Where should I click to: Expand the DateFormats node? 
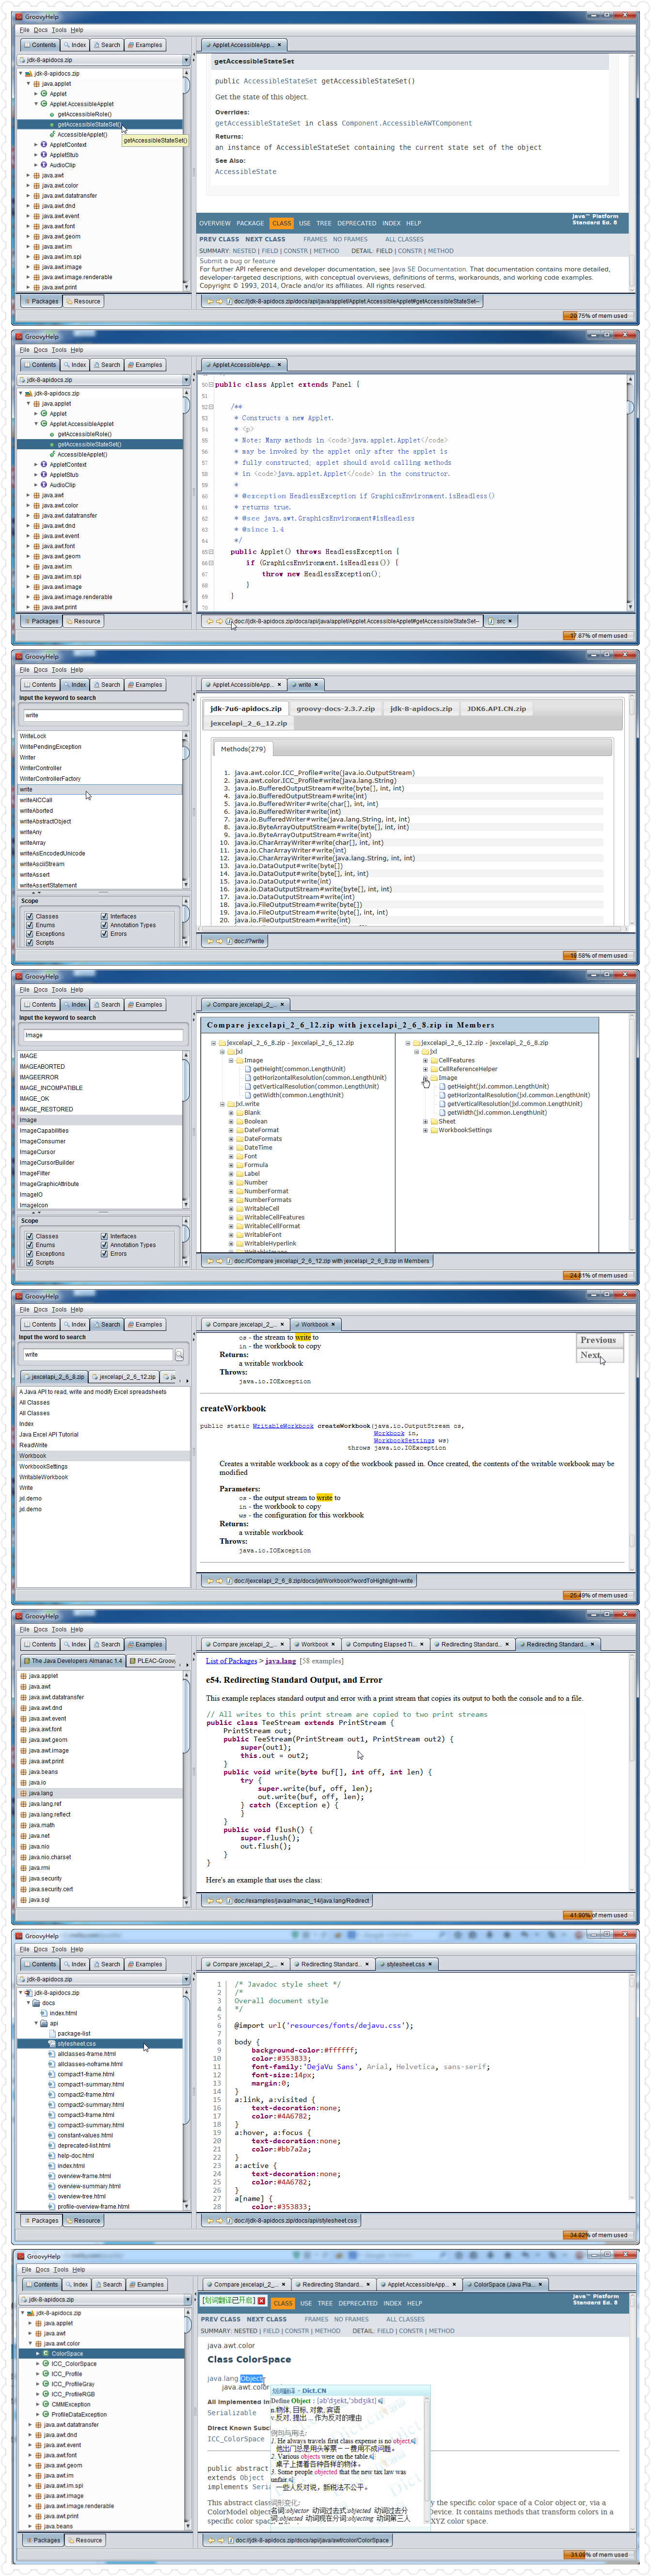pos(231,1139)
